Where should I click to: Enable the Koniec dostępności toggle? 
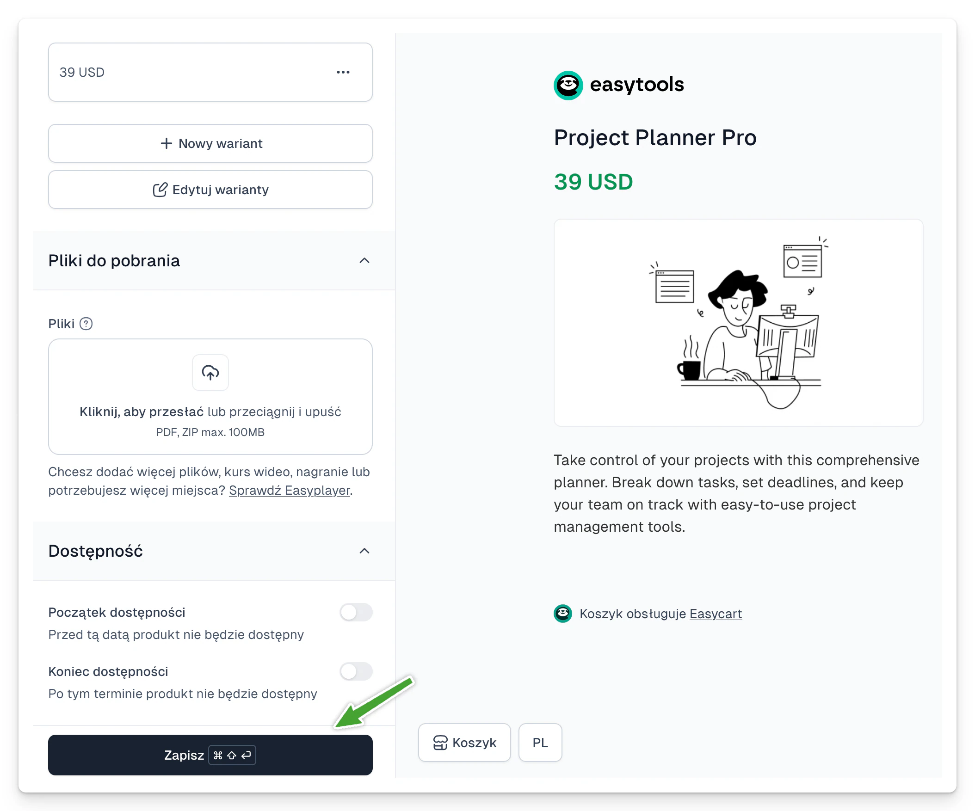click(356, 671)
